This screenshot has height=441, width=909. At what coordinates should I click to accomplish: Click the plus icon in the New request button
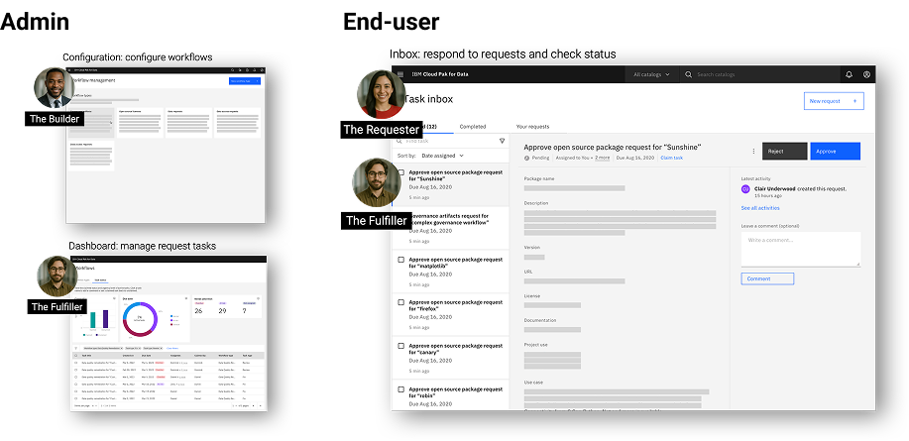tap(854, 101)
